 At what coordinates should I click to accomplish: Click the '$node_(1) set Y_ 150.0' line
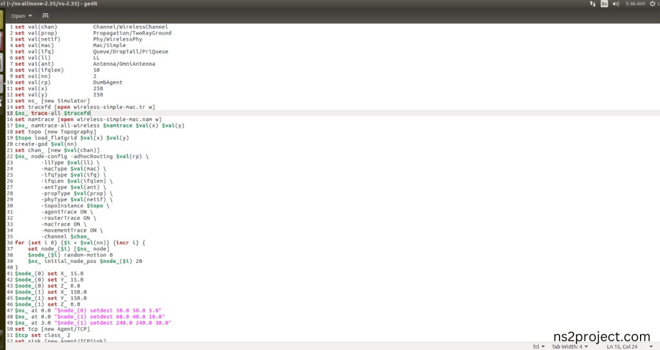point(51,298)
